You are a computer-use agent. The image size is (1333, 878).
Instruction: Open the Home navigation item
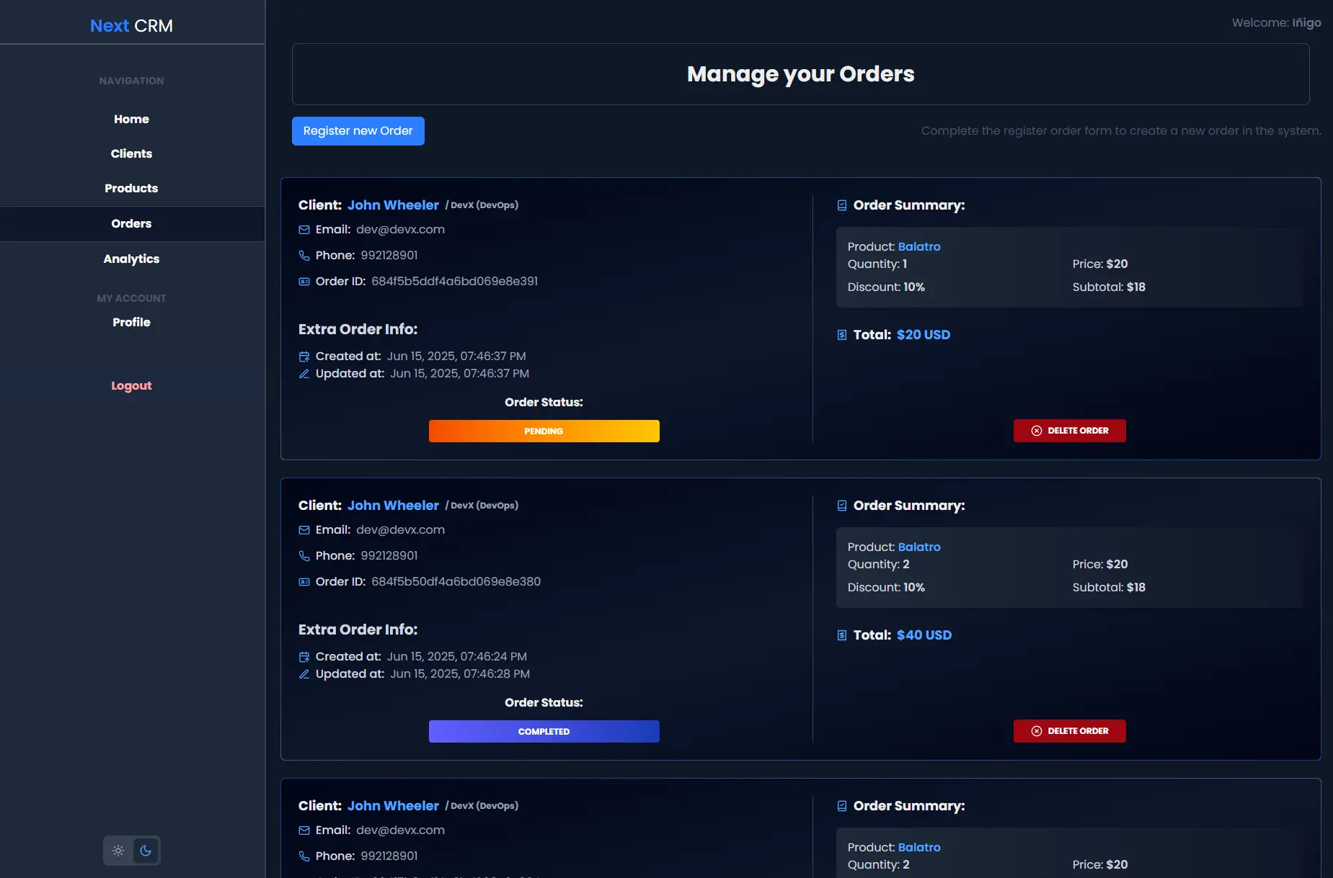tap(131, 119)
